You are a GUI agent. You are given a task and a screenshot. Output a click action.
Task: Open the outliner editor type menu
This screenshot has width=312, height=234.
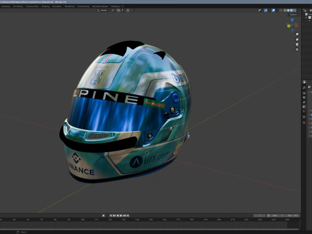tap(305, 10)
